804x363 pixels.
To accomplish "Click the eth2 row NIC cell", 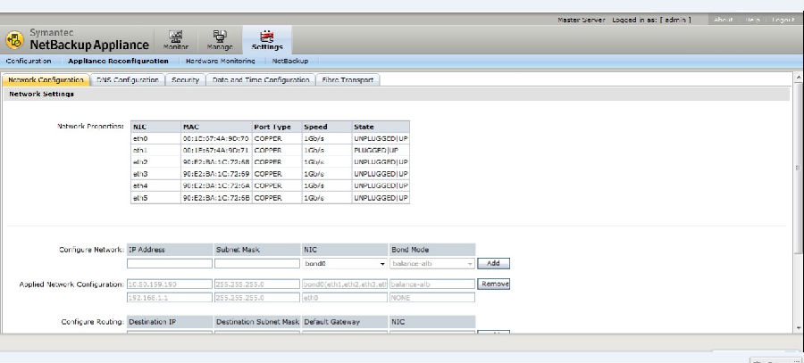I will [x=155, y=162].
